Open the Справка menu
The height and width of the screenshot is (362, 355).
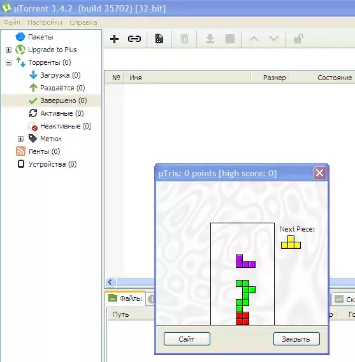(83, 22)
